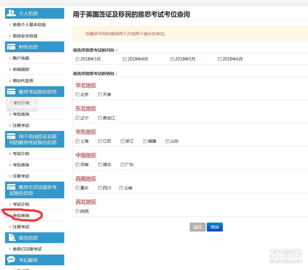Viewport: 308px width, 270px height.
Task: Click the 雅思生活技能类考试 section icon
Action: click(11, 187)
